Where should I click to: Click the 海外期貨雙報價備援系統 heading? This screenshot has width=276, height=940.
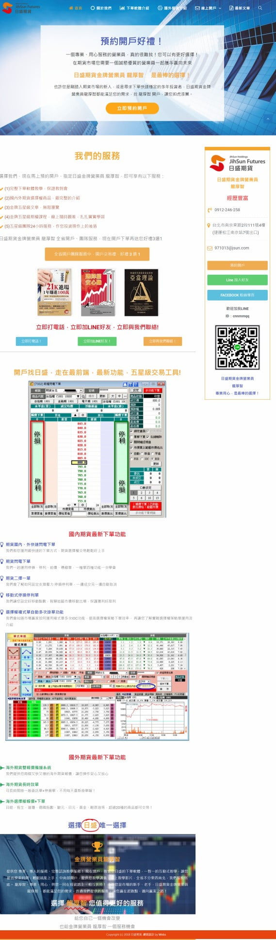coord(28,767)
